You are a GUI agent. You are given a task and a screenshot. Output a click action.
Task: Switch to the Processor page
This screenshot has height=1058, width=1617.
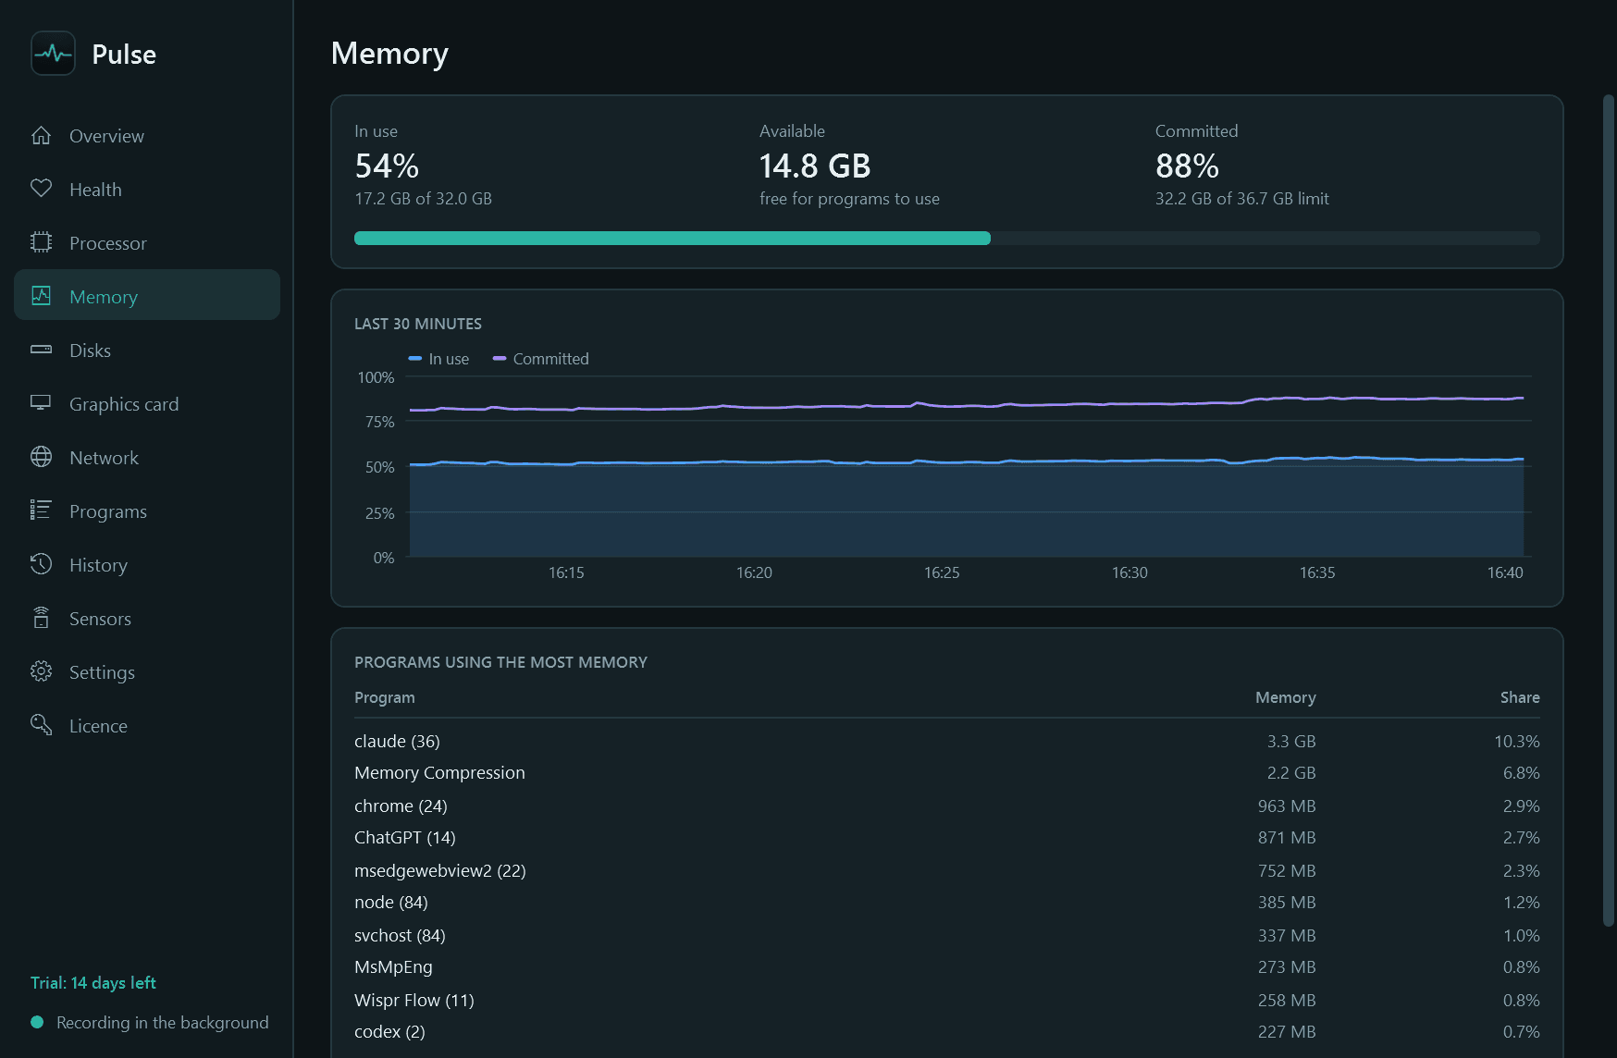(x=147, y=243)
